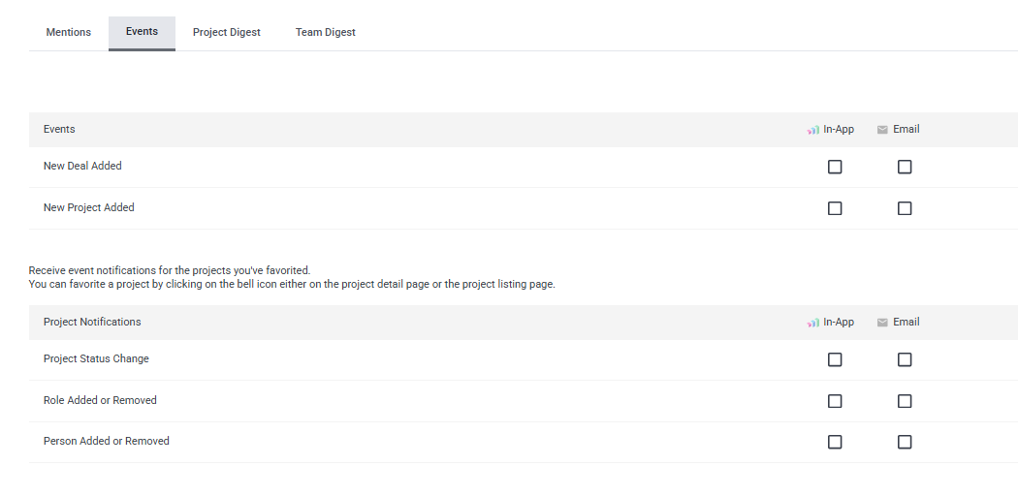Switch to the Mentions tab
The width and height of the screenshot is (1018, 496).
point(68,32)
